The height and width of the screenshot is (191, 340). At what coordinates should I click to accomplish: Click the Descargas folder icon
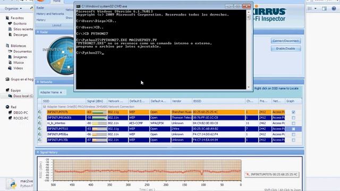[10, 34]
